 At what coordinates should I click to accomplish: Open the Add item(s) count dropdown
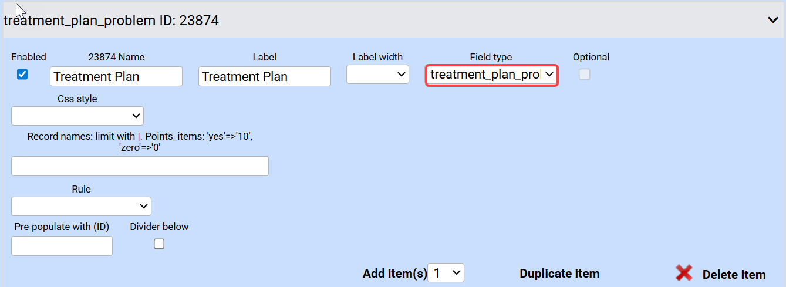(446, 273)
